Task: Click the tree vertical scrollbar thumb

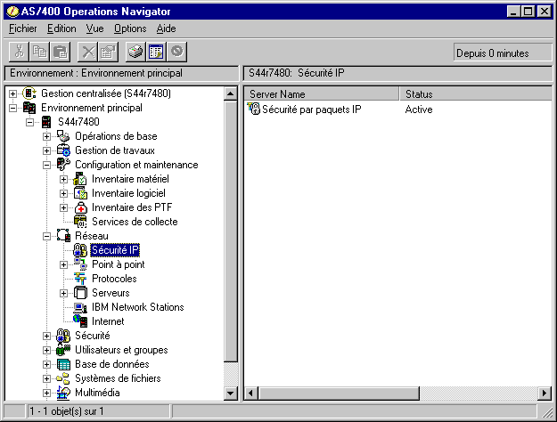Action: click(231, 231)
